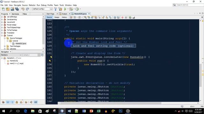Screen dimensions: 204x114
Task: Expand the JavaLearning project node
Action: coord(2,20)
